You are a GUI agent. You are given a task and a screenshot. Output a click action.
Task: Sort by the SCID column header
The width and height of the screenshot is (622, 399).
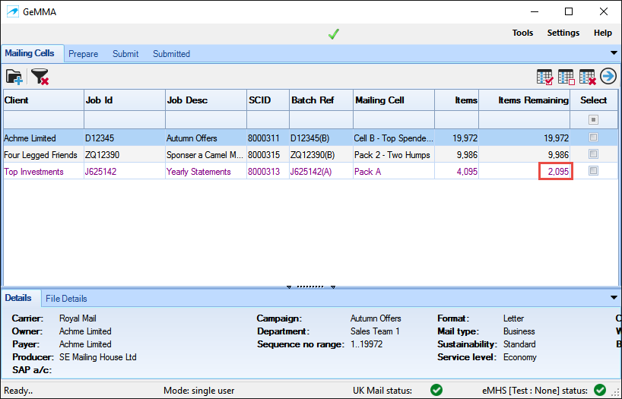click(268, 100)
